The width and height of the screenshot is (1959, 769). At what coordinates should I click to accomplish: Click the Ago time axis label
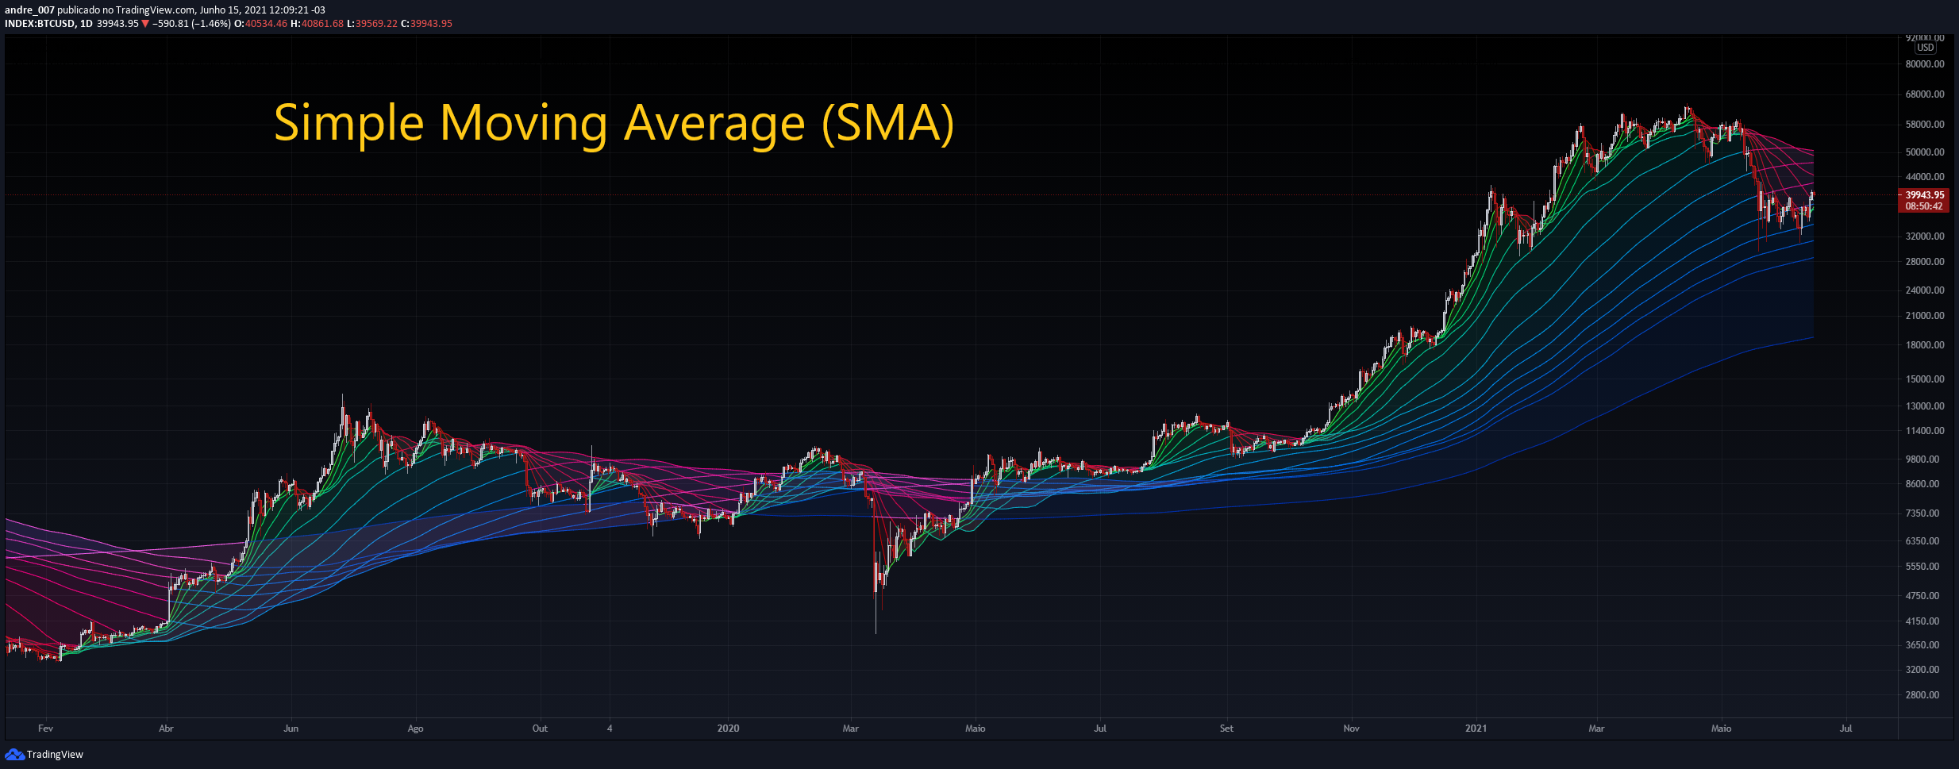pos(415,729)
